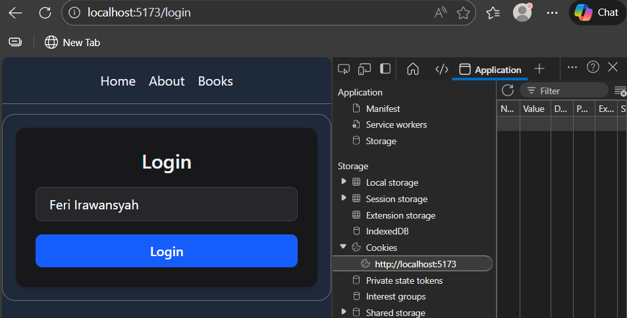
Task: Click the address bar URL localhost:5173/login
Action: (139, 13)
